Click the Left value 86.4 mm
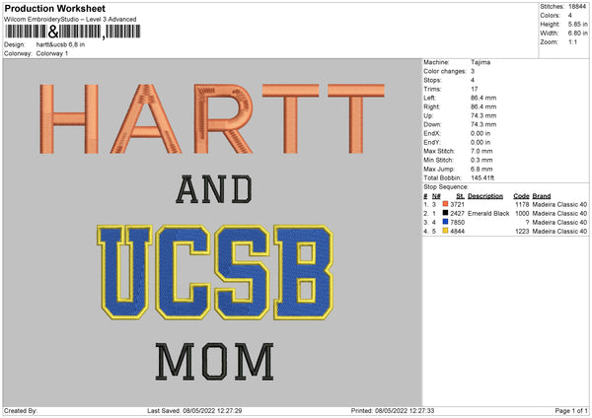Screen dimensions: 592x418 point(483,98)
